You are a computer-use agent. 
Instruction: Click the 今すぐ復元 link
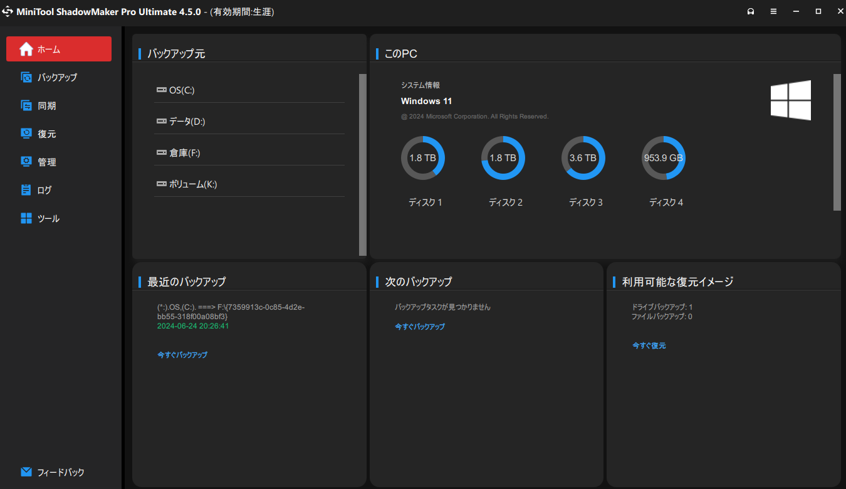pyautogui.click(x=649, y=345)
